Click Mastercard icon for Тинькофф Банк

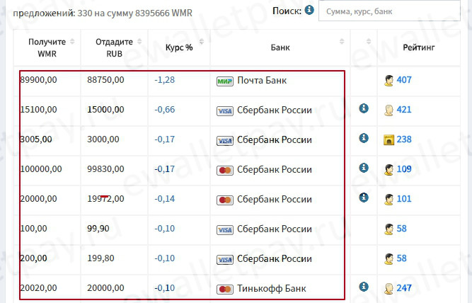225,289
